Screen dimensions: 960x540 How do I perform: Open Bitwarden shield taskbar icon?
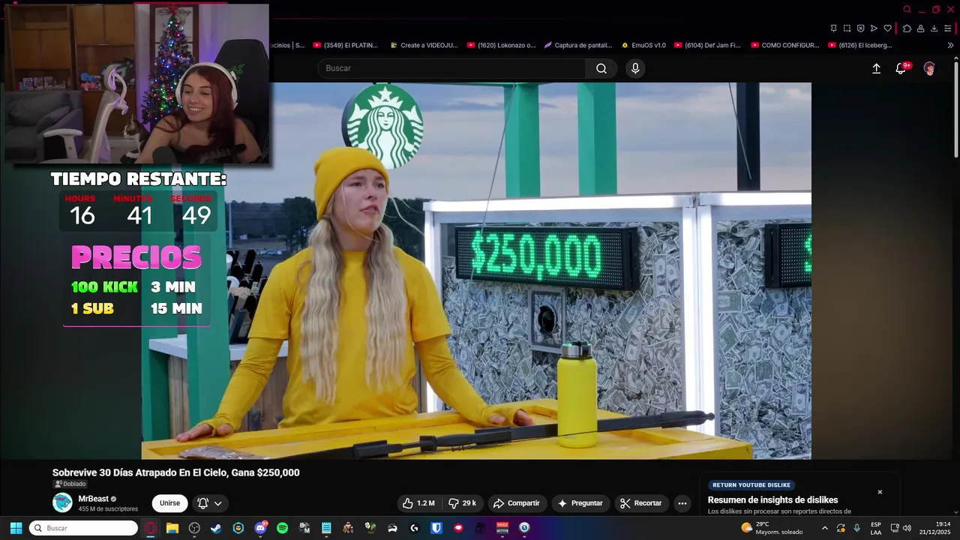click(436, 528)
